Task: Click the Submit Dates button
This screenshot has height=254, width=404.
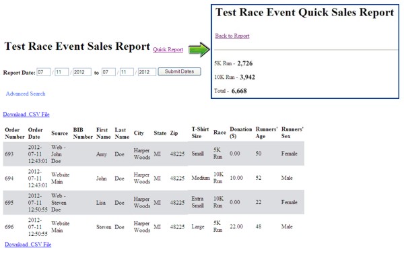Action: tap(179, 71)
